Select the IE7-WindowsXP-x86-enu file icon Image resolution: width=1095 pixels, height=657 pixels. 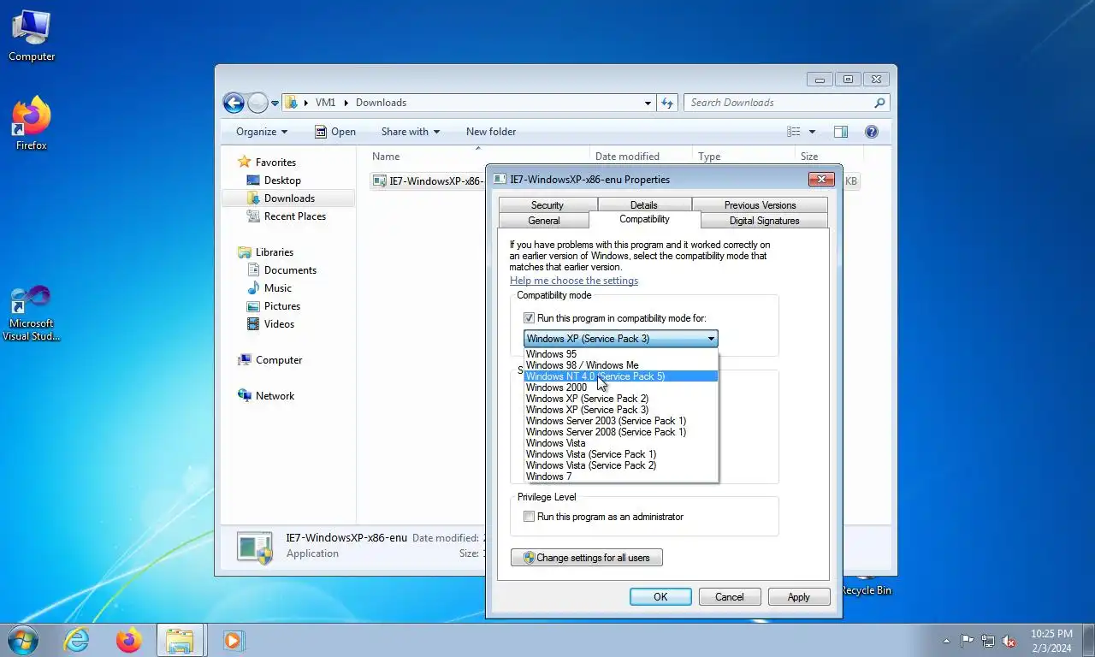[380, 181]
